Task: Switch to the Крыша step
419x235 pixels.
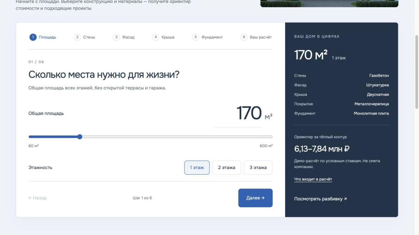Action: click(x=163, y=37)
